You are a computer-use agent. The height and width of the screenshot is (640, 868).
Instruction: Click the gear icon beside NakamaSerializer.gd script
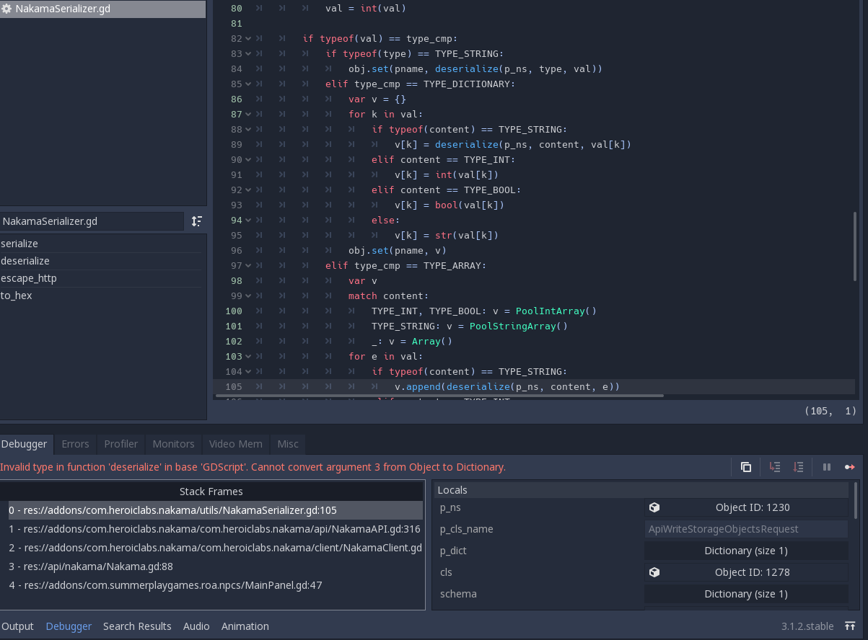click(x=6, y=9)
